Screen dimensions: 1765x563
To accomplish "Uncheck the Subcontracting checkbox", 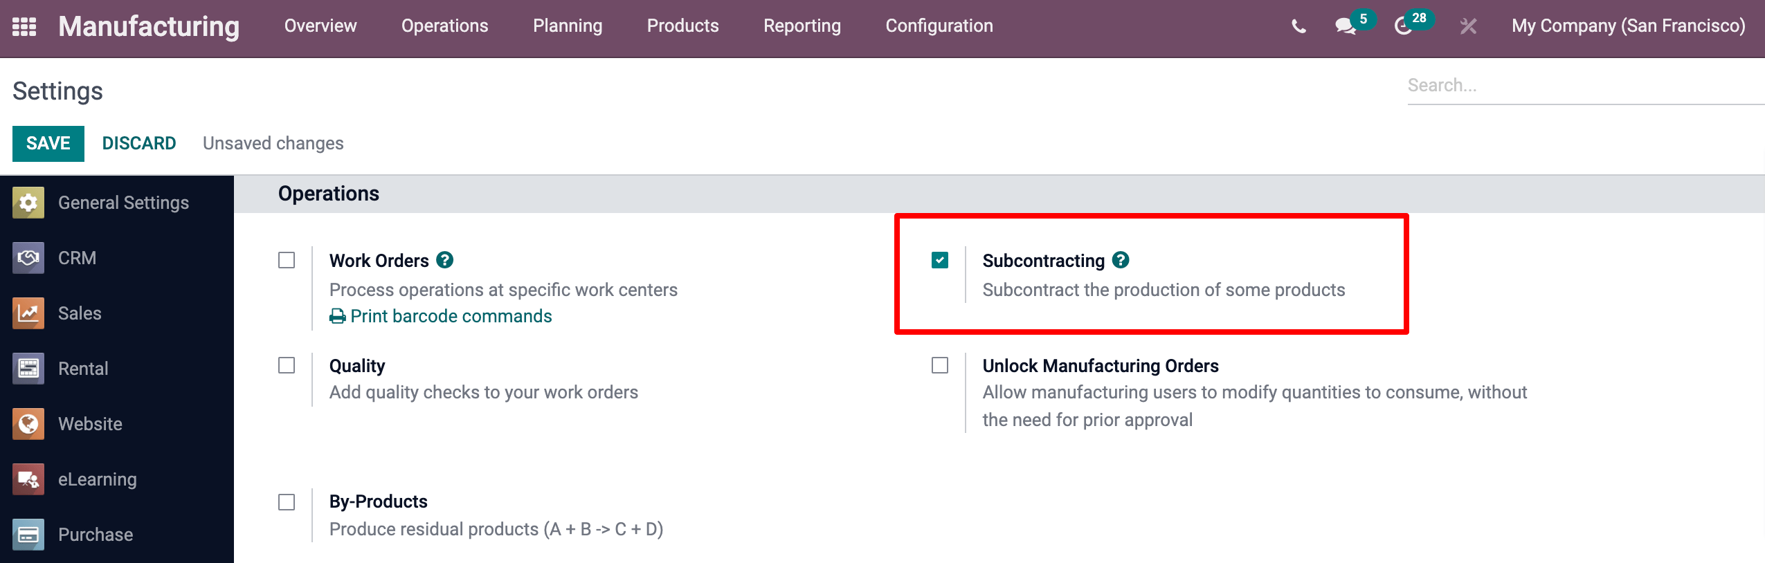I will click(x=940, y=260).
